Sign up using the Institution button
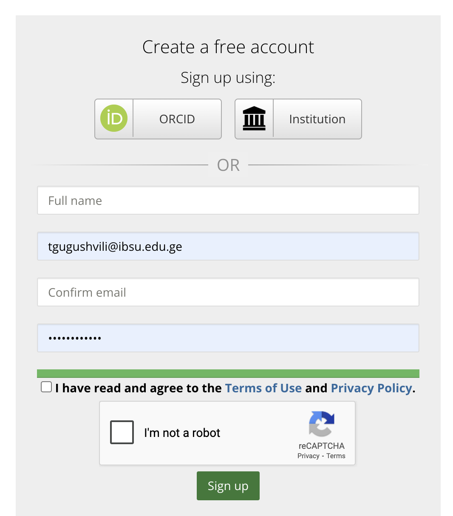Screen dimensions: 453x516 (298, 119)
